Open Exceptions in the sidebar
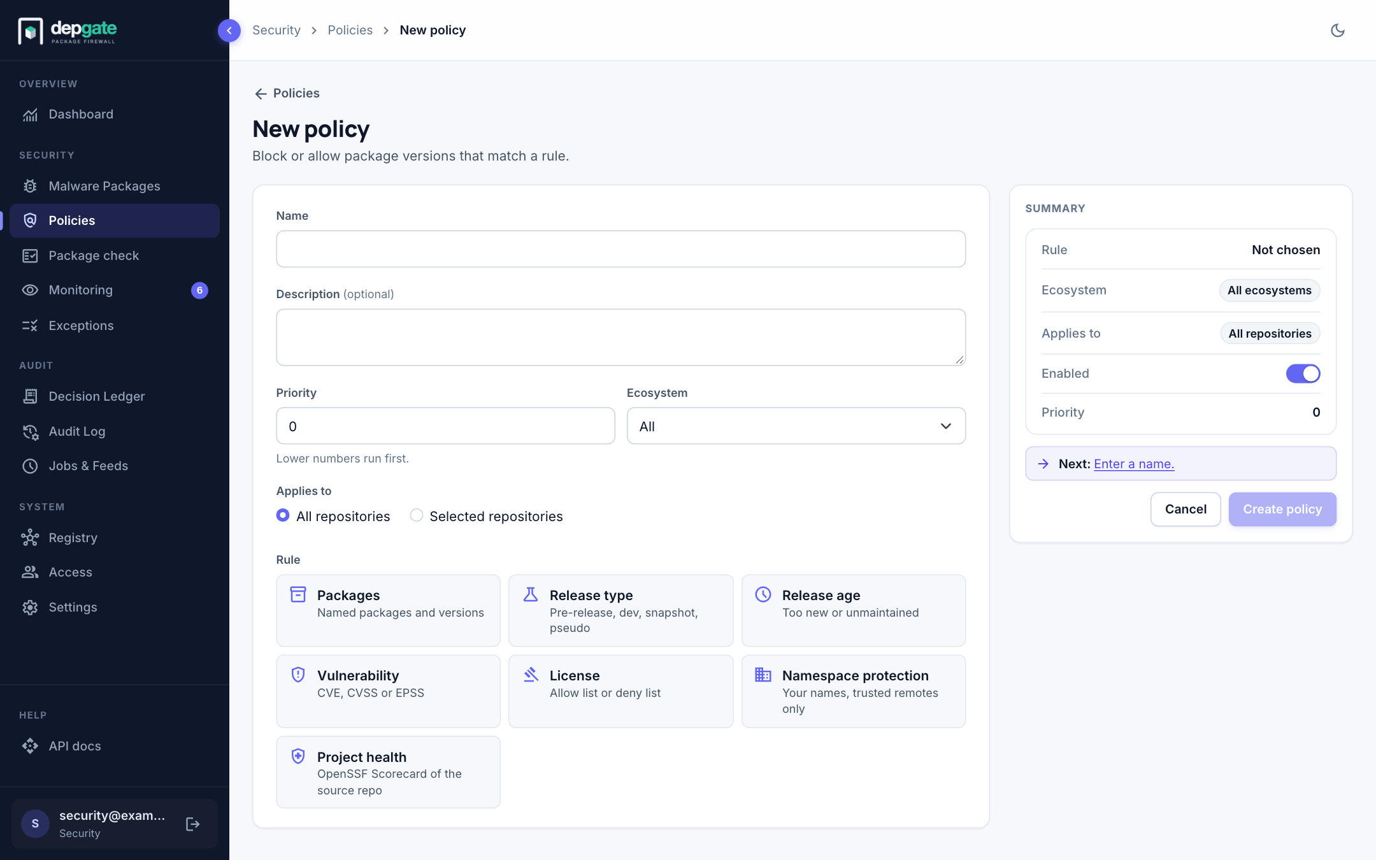Viewport: 1376px width, 860px height. [115, 326]
